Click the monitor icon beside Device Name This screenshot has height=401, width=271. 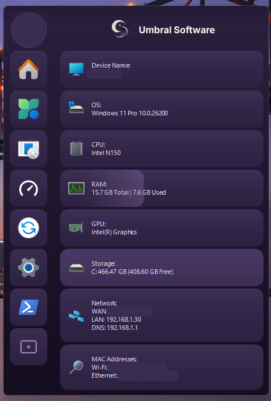tap(76, 69)
